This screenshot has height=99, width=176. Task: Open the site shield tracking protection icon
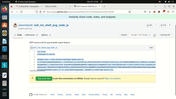[x=37, y=12]
